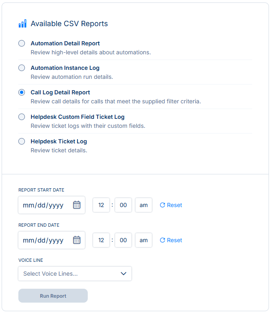The width and height of the screenshot is (271, 312).
Task: Click the Voice Line dropdown chevron arrow
Action: [124, 274]
